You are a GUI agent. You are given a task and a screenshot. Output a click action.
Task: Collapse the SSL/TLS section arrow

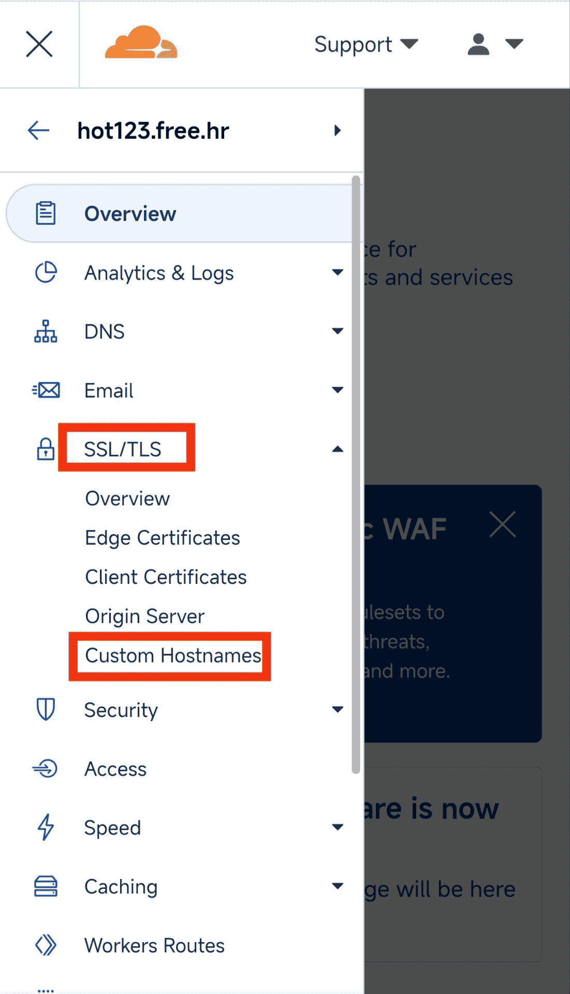[x=338, y=449]
